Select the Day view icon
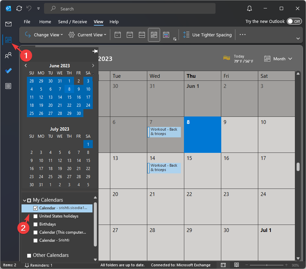306x269 pixels. pos(117,35)
